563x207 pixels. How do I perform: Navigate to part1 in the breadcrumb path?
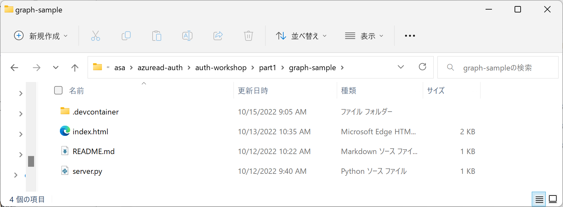coord(268,67)
